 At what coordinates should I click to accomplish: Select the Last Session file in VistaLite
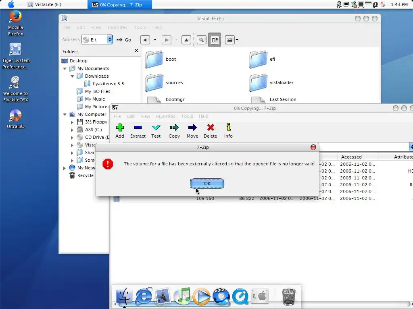(x=274, y=100)
